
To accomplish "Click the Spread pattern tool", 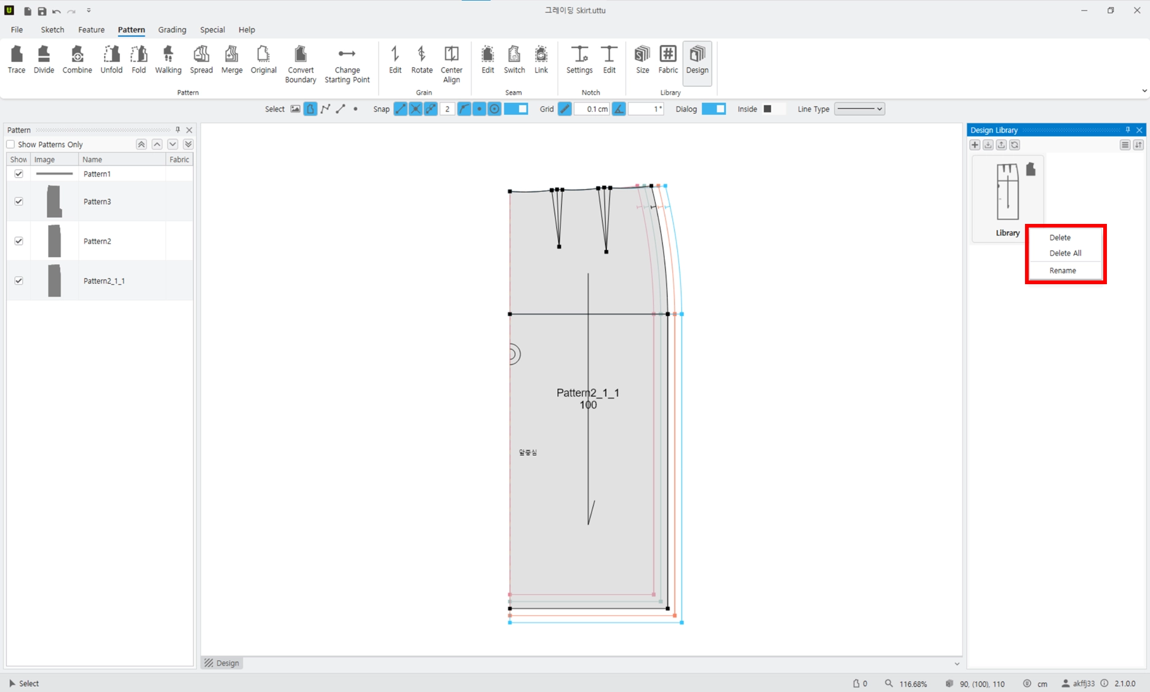I will tap(201, 60).
